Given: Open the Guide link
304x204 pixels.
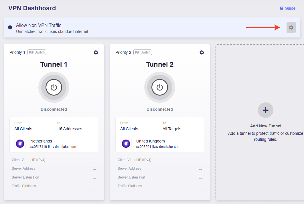Looking at the screenshot, I should (290, 8).
